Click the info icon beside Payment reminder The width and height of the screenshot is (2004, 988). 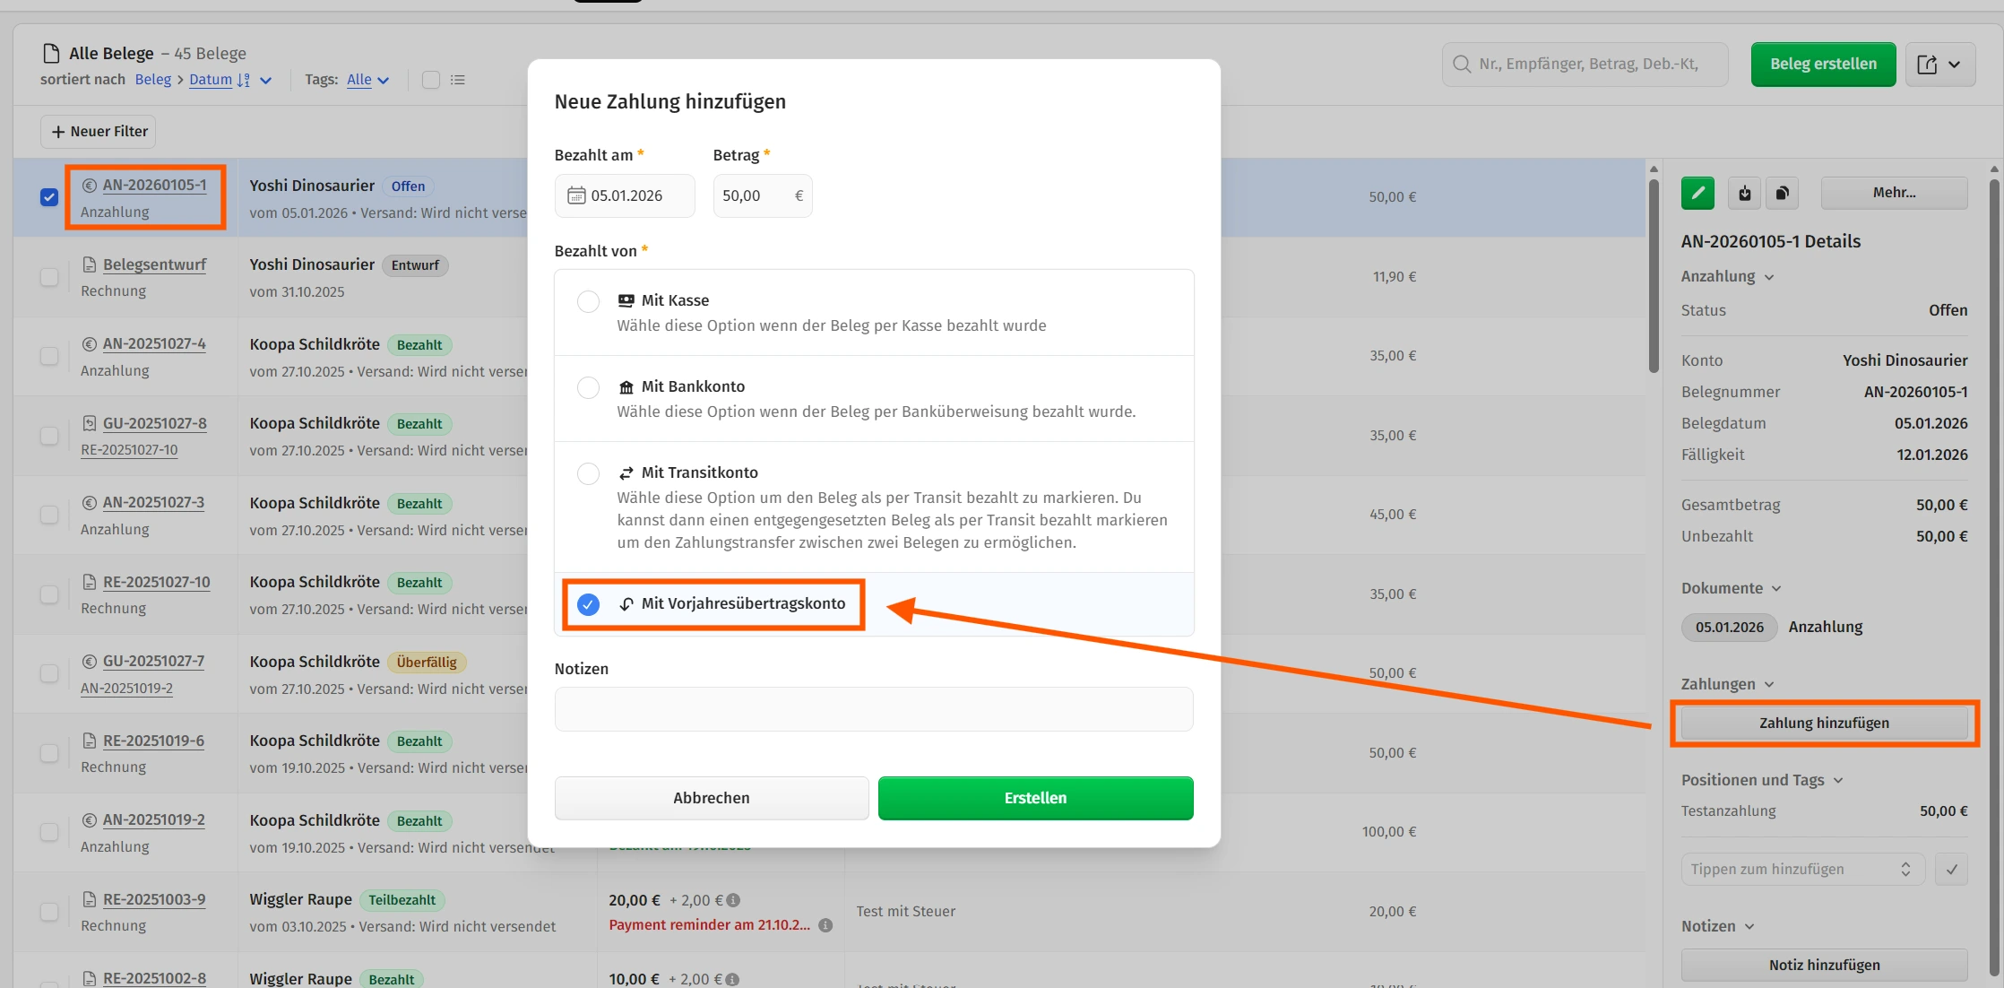(825, 925)
